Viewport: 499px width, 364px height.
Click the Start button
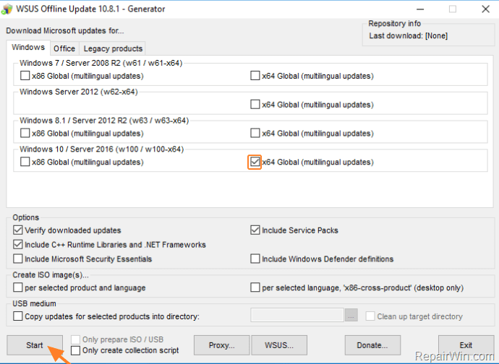pos(35,345)
